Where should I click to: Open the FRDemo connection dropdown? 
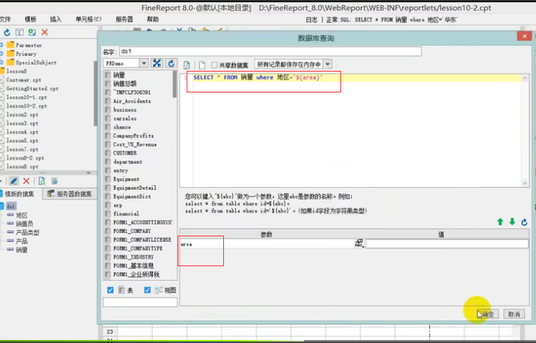(x=144, y=63)
